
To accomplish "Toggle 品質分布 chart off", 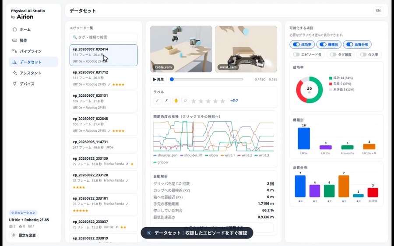I will pos(357,45).
